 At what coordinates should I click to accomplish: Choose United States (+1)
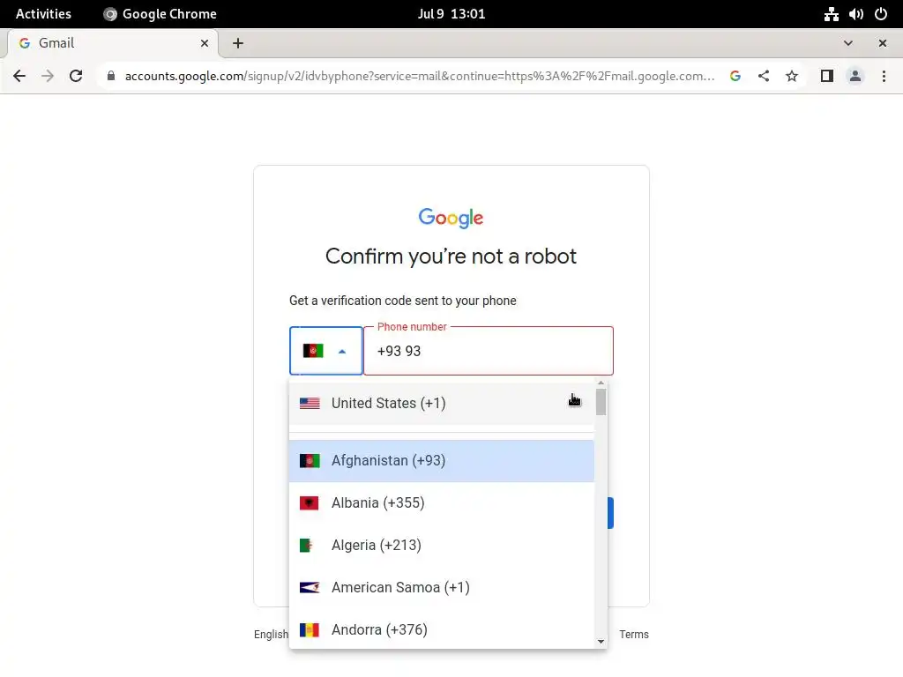(x=441, y=403)
